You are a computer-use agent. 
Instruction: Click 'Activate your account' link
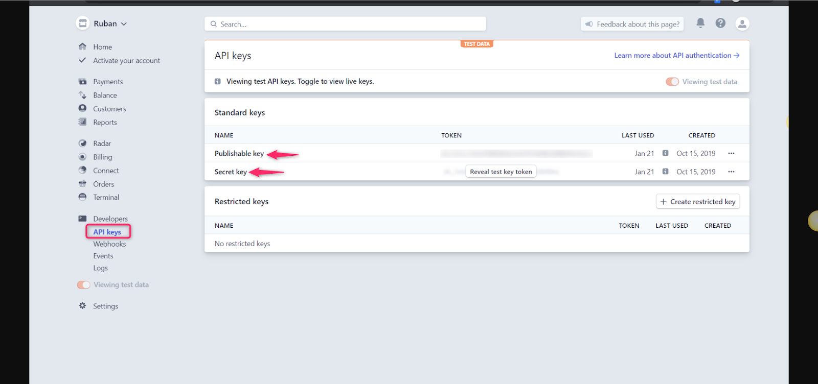click(x=126, y=61)
